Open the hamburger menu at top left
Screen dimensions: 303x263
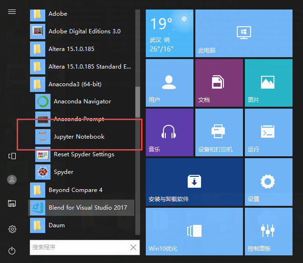click(x=12, y=12)
